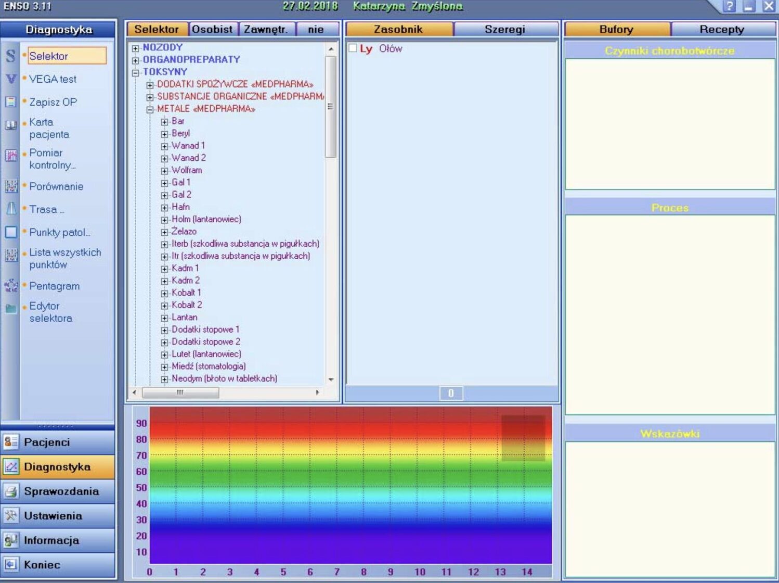Screen dimensions: 779x583
Task: Select Neodym (błoto w tabletkach) item
Action: pyautogui.click(x=224, y=378)
